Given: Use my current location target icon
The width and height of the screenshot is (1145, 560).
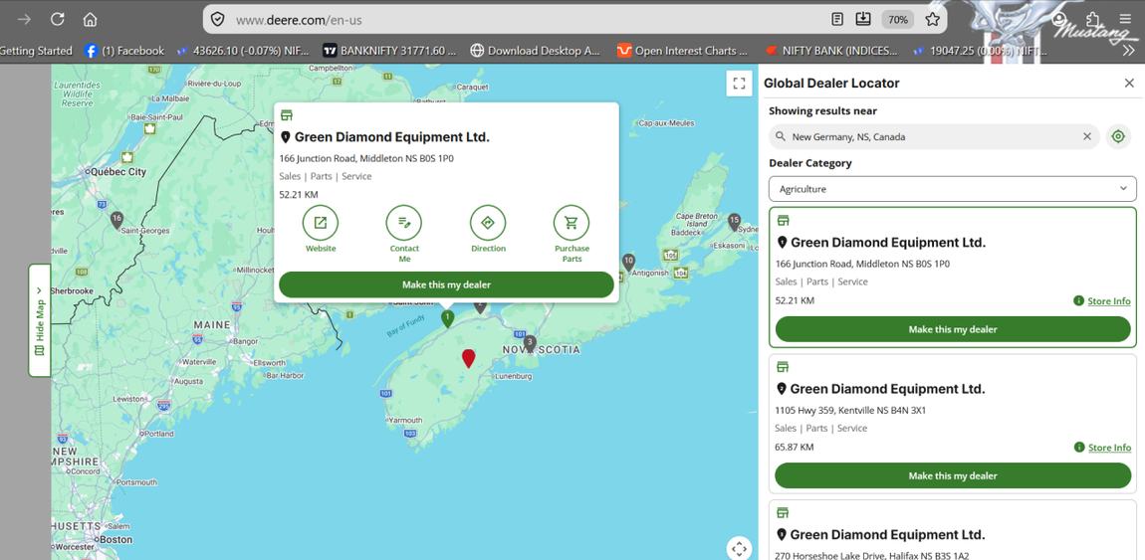Looking at the screenshot, I should pos(1118,136).
